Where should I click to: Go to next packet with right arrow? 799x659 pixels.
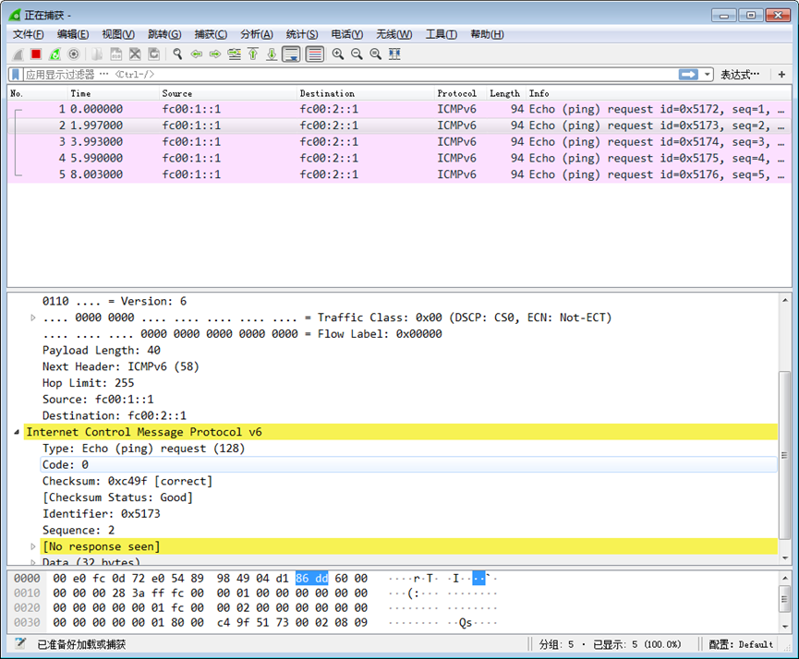click(x=215, y=54)
